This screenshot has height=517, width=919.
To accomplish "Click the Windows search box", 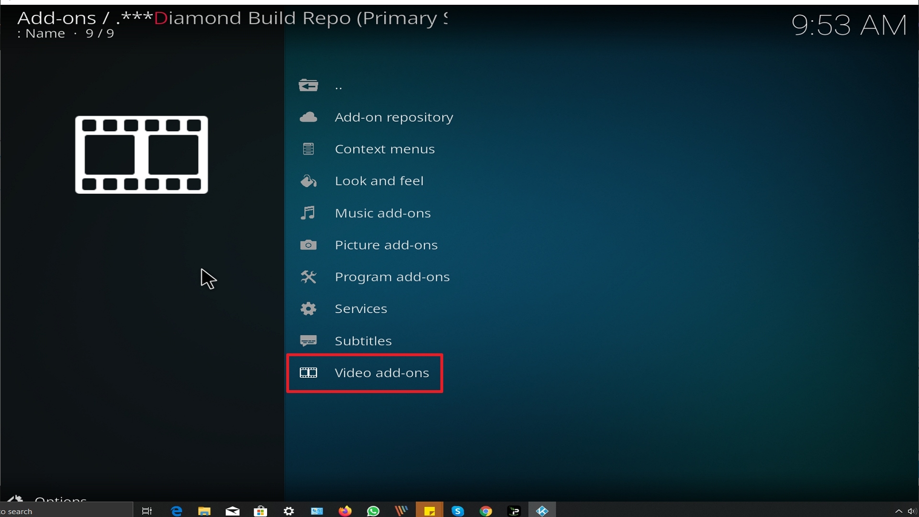I will click(66, 511).
